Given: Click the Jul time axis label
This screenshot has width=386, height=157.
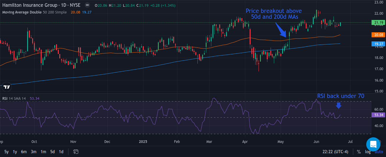Looking at the screenshot, I should pyautogui.click(x=350, y=142).
